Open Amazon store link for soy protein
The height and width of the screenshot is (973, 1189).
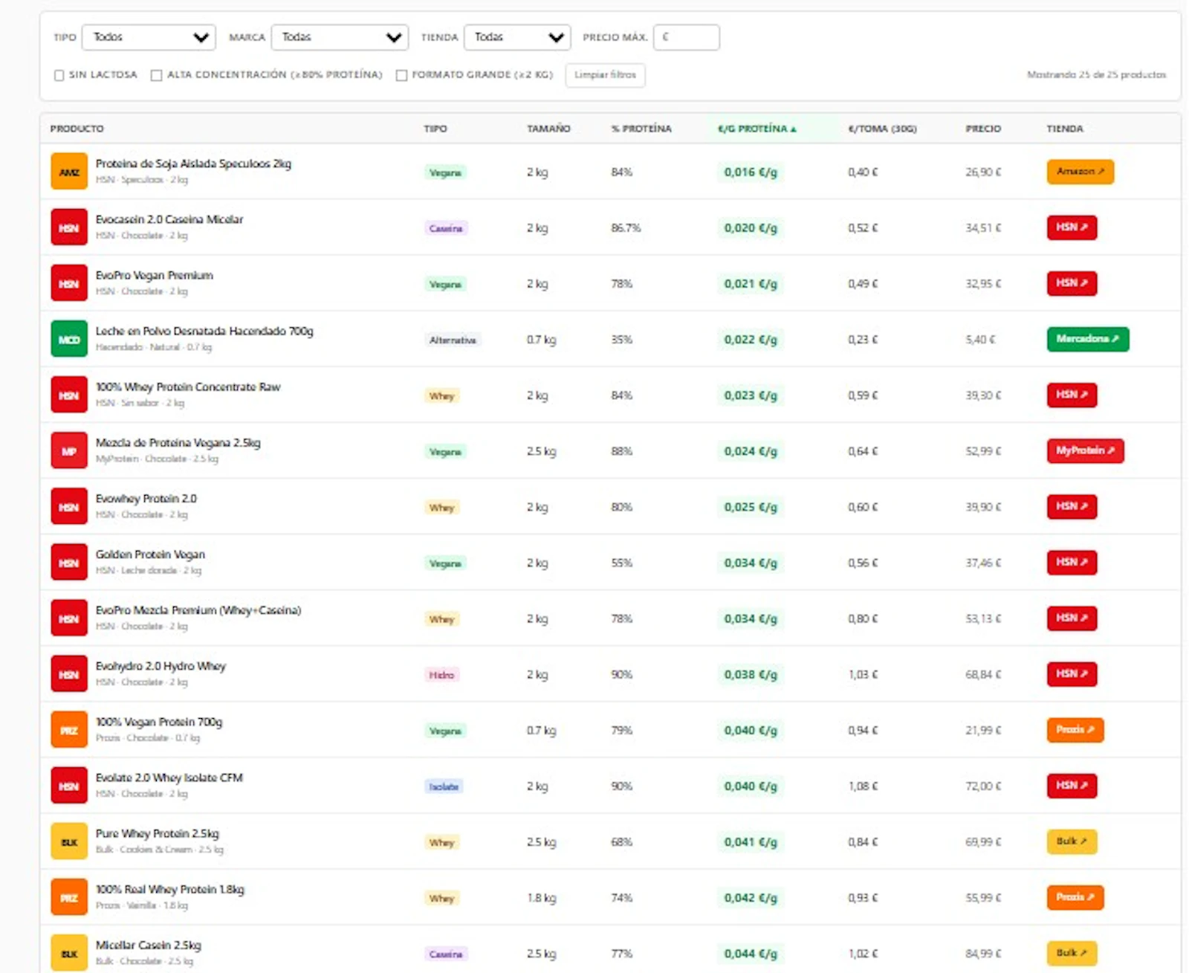tap(1080, 172)
